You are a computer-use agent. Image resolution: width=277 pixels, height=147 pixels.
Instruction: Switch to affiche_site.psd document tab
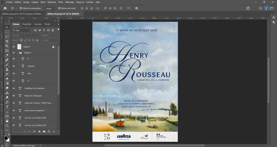(x=21, y=14)
